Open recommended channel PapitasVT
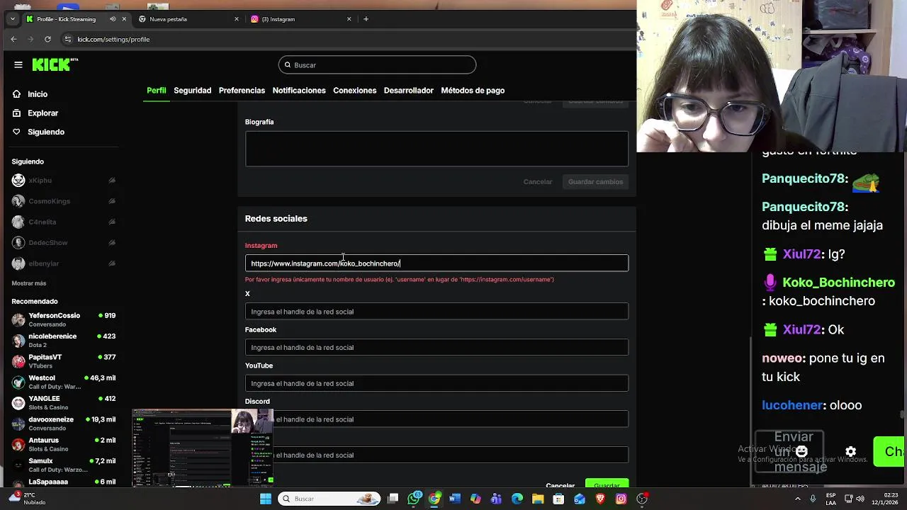The height and width of the screenshot is (510, 907). 64,361
